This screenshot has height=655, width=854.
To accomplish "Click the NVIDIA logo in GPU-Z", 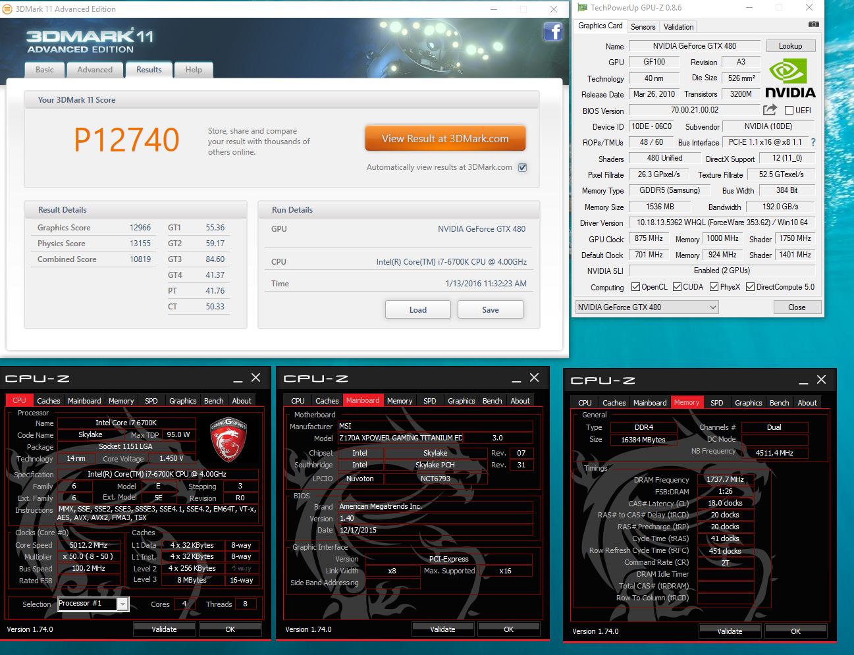I will pyautogui.click(x=790, y=78).
